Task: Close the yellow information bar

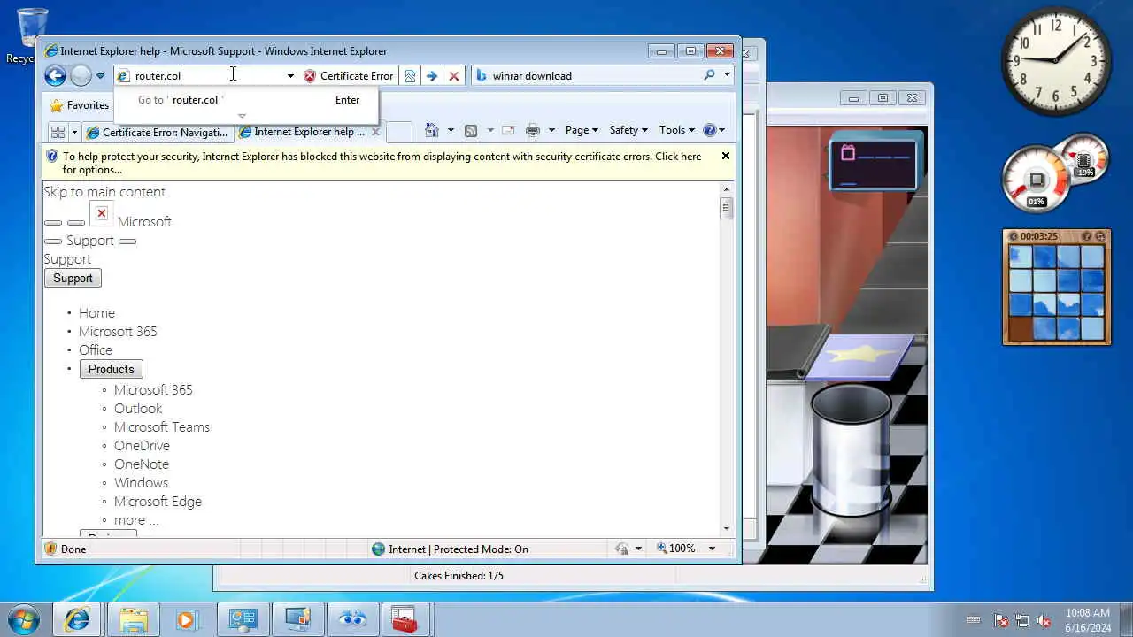Action: tap(725, 157)
